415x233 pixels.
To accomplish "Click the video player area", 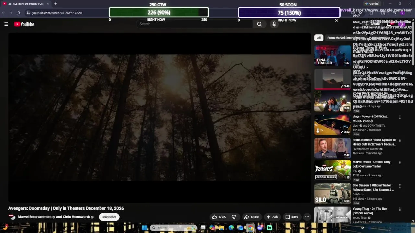I will [160, 118].
